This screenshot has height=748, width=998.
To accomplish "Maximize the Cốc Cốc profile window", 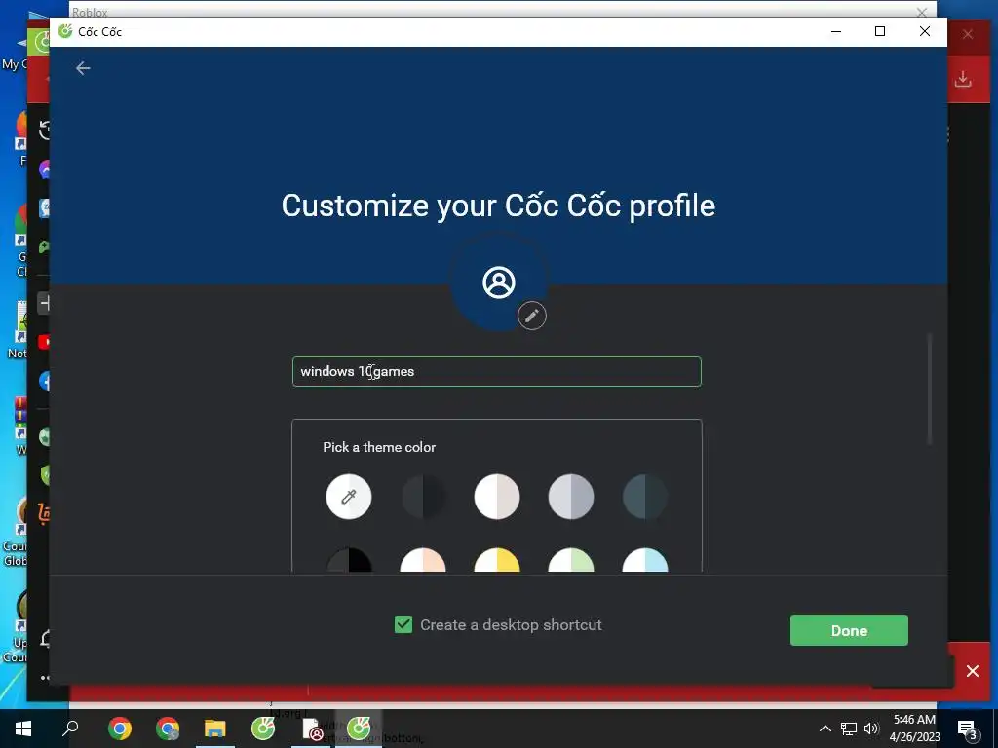I will click(x=880, y=31).
